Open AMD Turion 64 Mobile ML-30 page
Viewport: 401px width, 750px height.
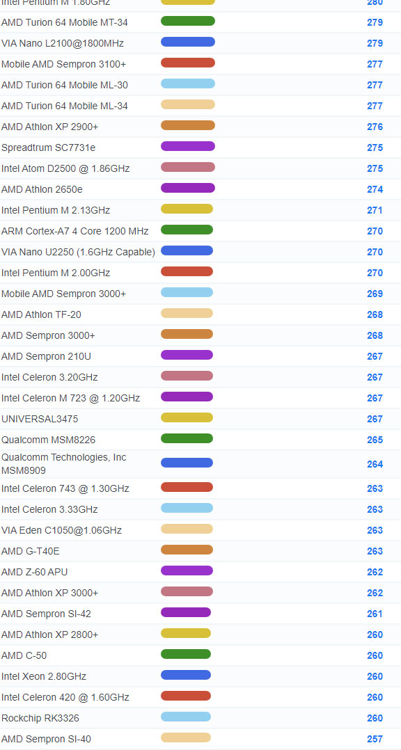tap(65, 85)
